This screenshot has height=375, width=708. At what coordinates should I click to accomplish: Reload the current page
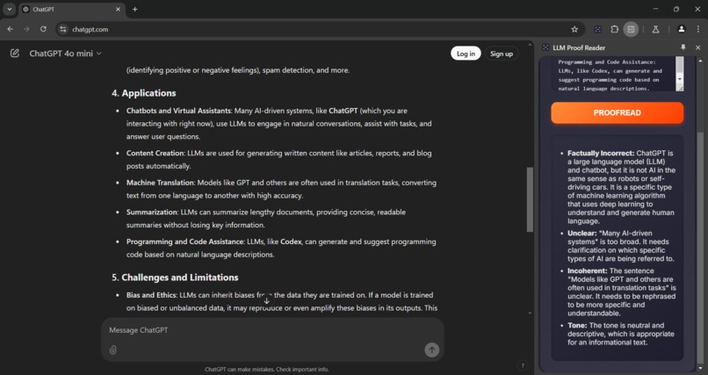coord(43,29)
